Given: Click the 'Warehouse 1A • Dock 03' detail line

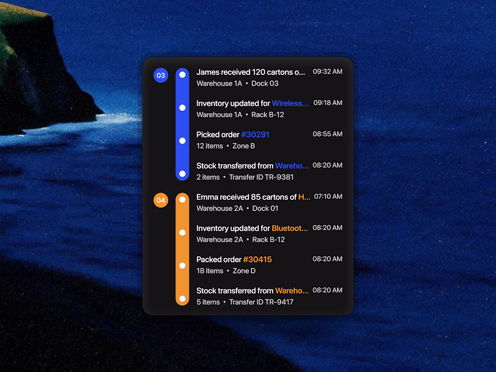Looking at the screenshot, I should click(238, 83).
